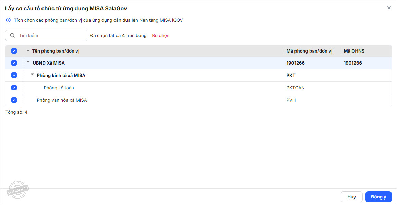Image resolution: width=397 pixels, height=205 pixels.
Task: Uncheck the UBND Xã MISA row checkbox
Action: point(14,63)
